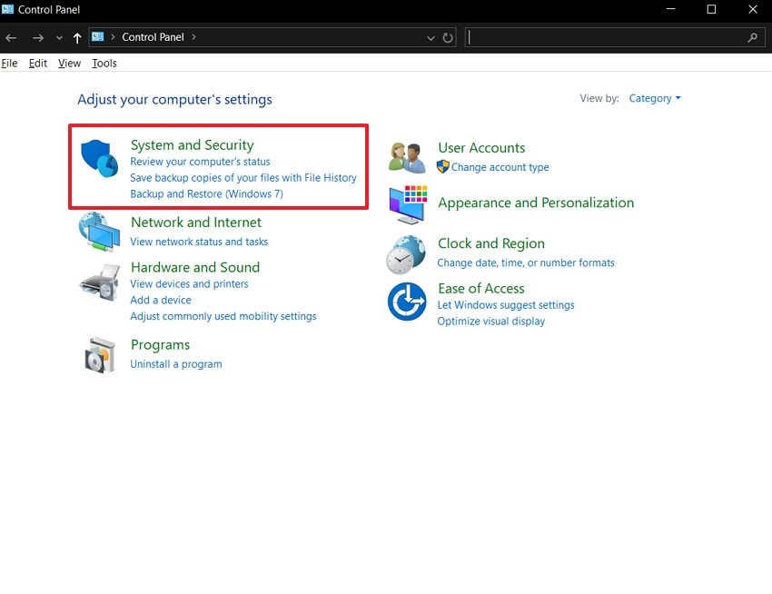Open the Programs disc box icon
The image size is (772, 594).
tap(99, 354)
